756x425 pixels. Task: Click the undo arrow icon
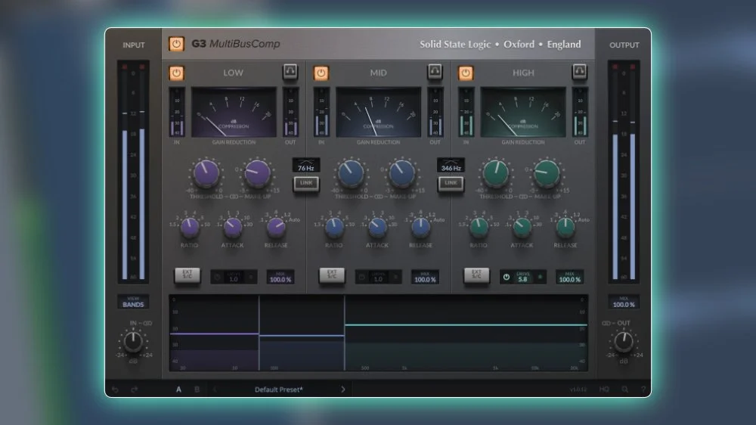click(115, 389)
